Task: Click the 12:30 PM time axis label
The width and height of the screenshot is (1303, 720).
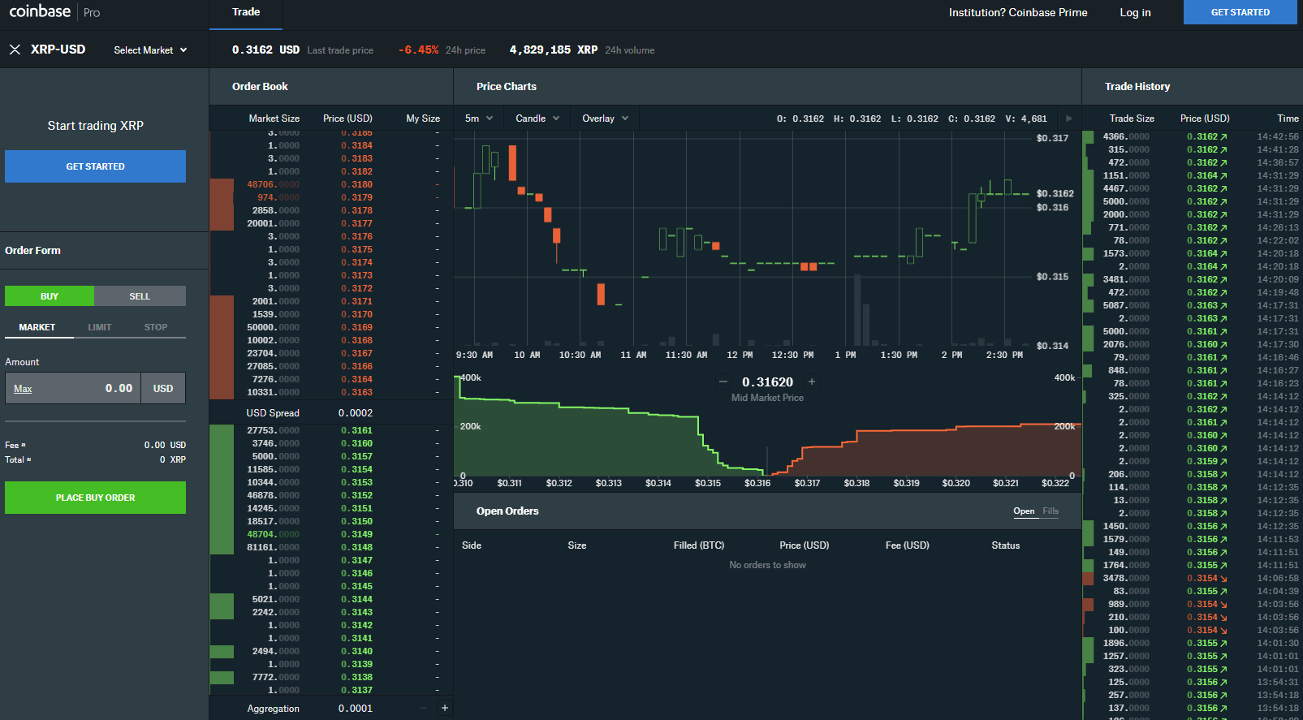Action: [792, 355]
